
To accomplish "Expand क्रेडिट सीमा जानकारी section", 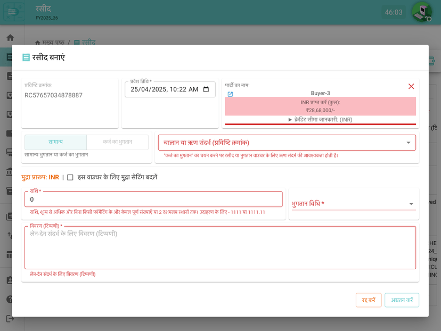I will pos(320,120).
